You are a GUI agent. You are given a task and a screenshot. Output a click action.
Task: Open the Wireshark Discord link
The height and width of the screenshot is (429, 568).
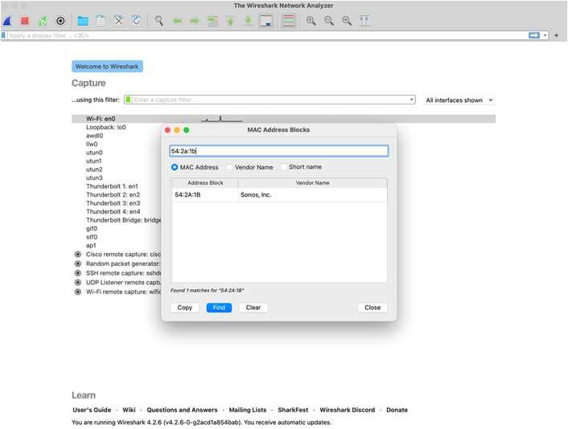pos(347,410)
